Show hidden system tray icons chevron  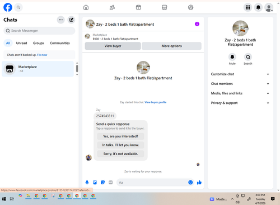click(232, 199)
